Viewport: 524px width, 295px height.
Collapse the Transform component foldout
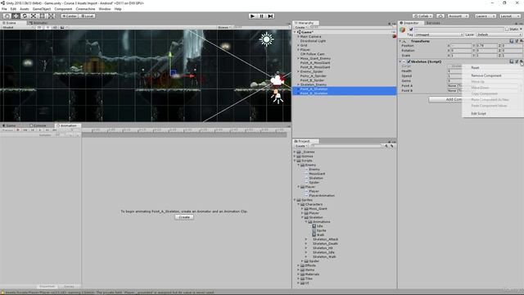400,41
